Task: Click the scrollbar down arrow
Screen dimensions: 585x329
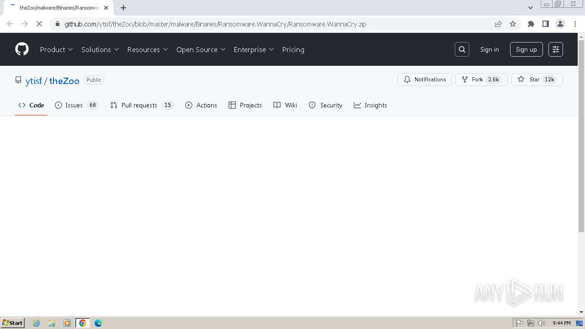Action: point(581,312)
